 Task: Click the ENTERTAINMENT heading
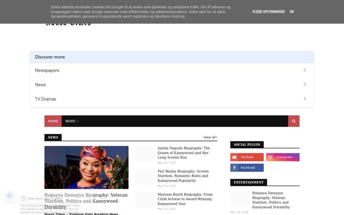pos(248,183)
